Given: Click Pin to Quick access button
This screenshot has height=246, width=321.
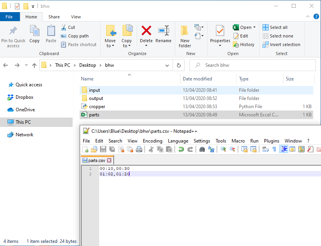Looking at the screenshot, I should [13, 37].
